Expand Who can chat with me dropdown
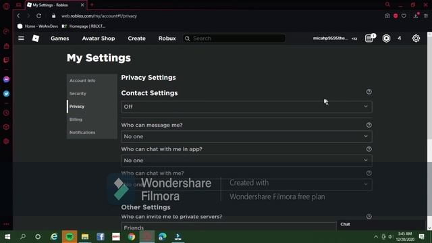 click(246, 184)
